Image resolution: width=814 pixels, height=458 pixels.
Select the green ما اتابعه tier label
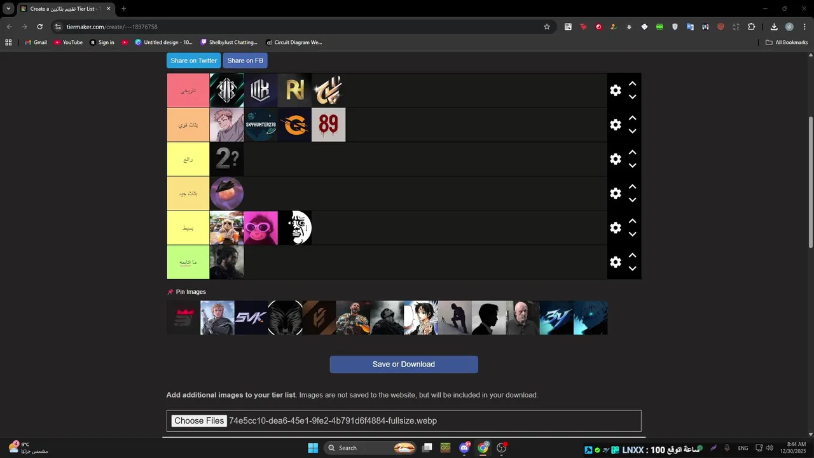(188, 262)
